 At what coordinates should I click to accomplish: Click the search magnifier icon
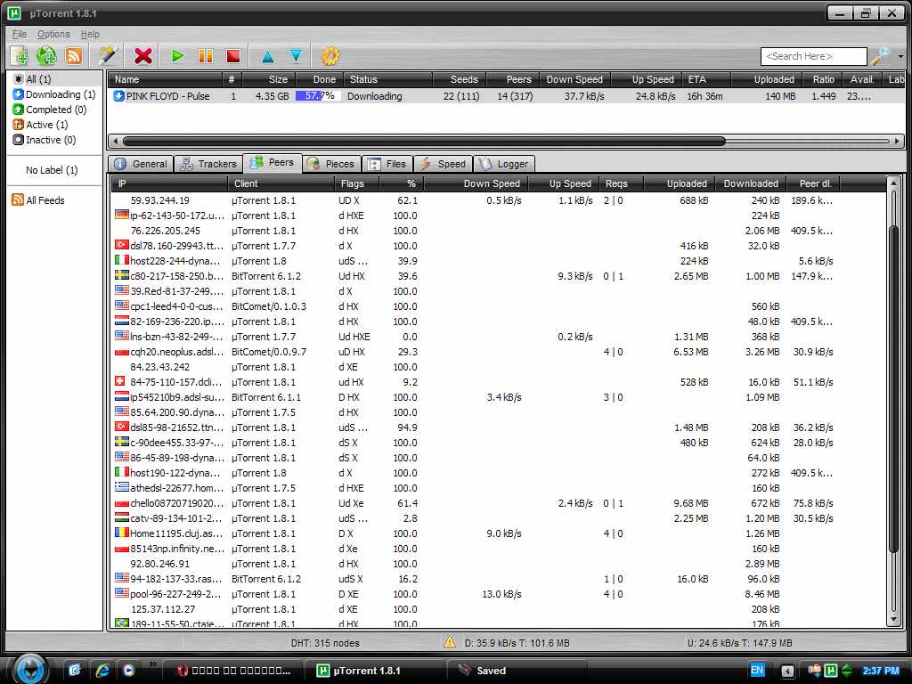pos(881,56)
